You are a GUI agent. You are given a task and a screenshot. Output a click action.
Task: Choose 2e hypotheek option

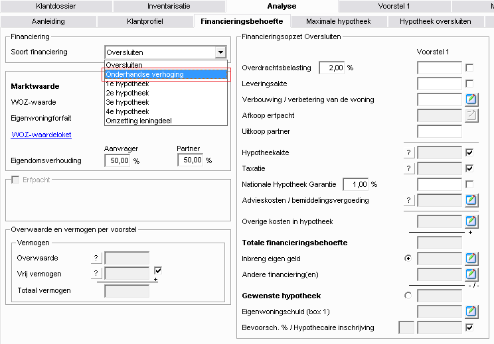(166, 93)
